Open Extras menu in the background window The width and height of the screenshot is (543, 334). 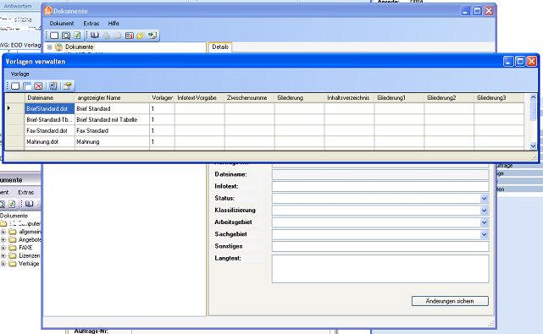pyautogui.click(x=26, y=192)
